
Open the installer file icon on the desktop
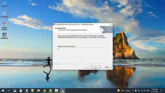4,36
